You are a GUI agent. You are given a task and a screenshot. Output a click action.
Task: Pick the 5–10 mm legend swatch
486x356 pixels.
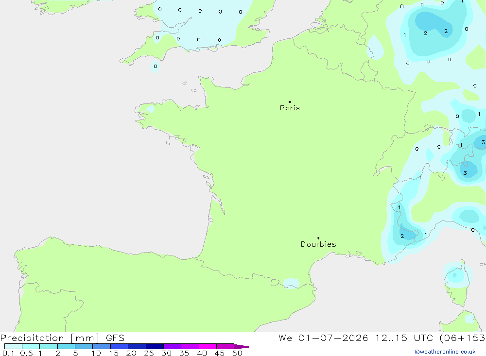point(84,346)
